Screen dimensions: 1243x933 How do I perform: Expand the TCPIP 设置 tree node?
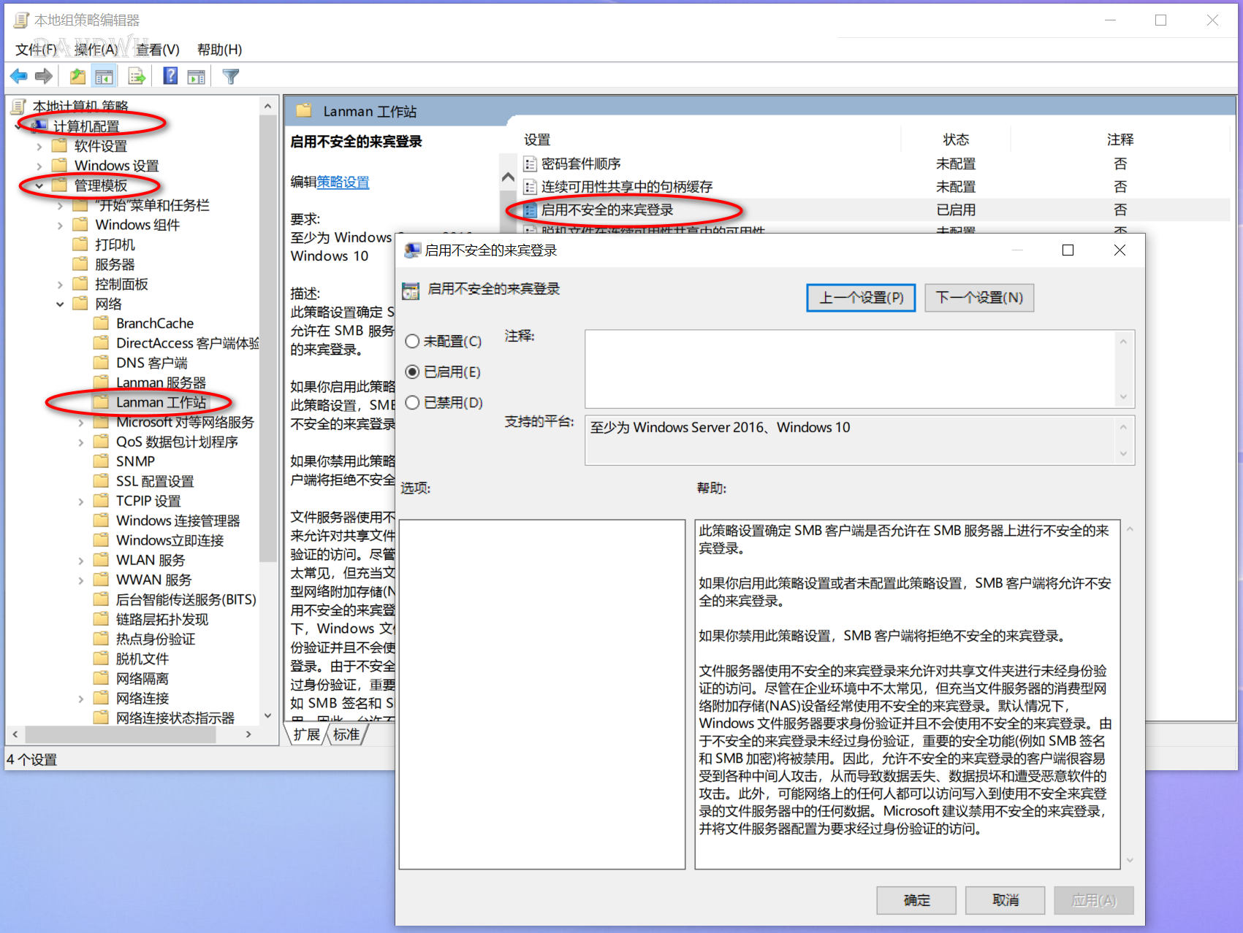tap(81, 501)
